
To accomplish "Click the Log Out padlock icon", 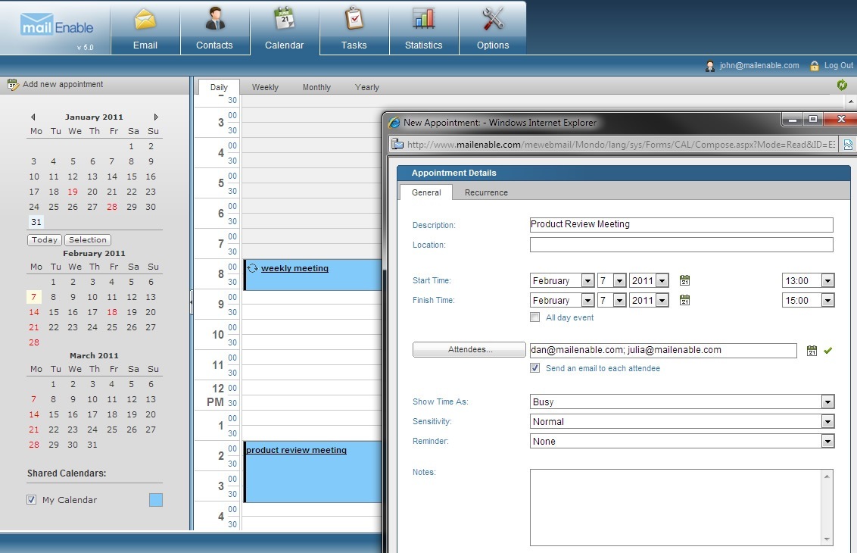I will (815, 66).
